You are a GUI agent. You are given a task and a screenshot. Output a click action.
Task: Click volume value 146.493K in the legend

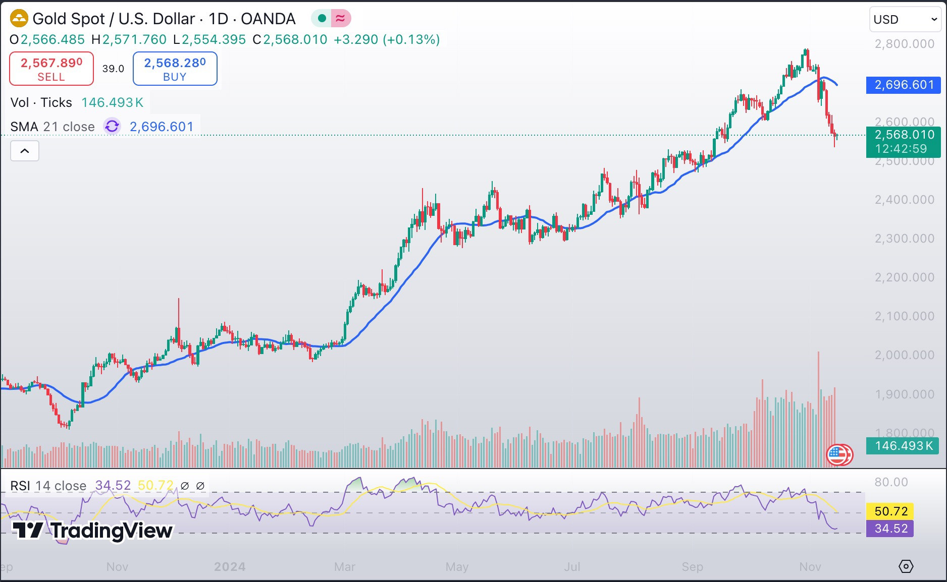click(x=113, y=102)
